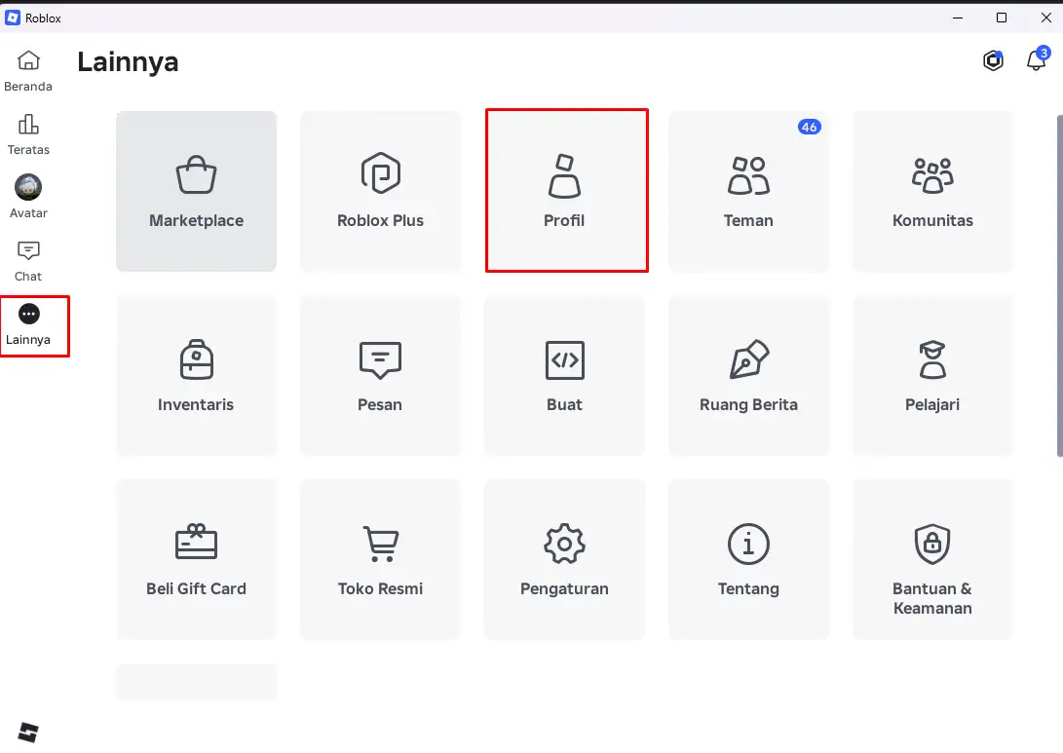Screen dimensions: 1063x753
Task: Open the Beli Gift Card tile
Action: pos(196,560)
